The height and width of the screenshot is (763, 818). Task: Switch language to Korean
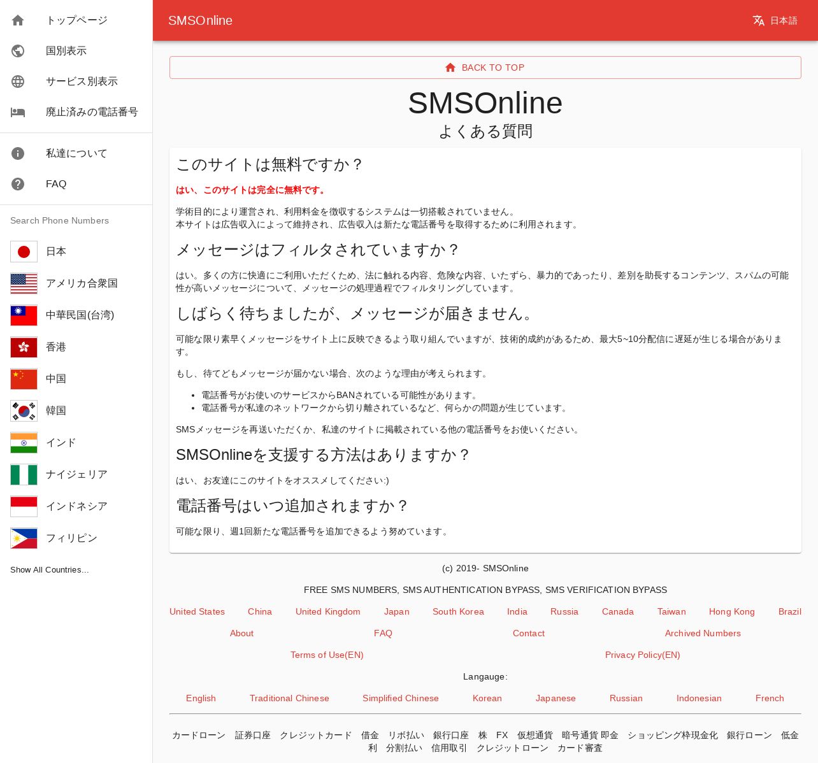pyautogui.click(x=487, y=698)
